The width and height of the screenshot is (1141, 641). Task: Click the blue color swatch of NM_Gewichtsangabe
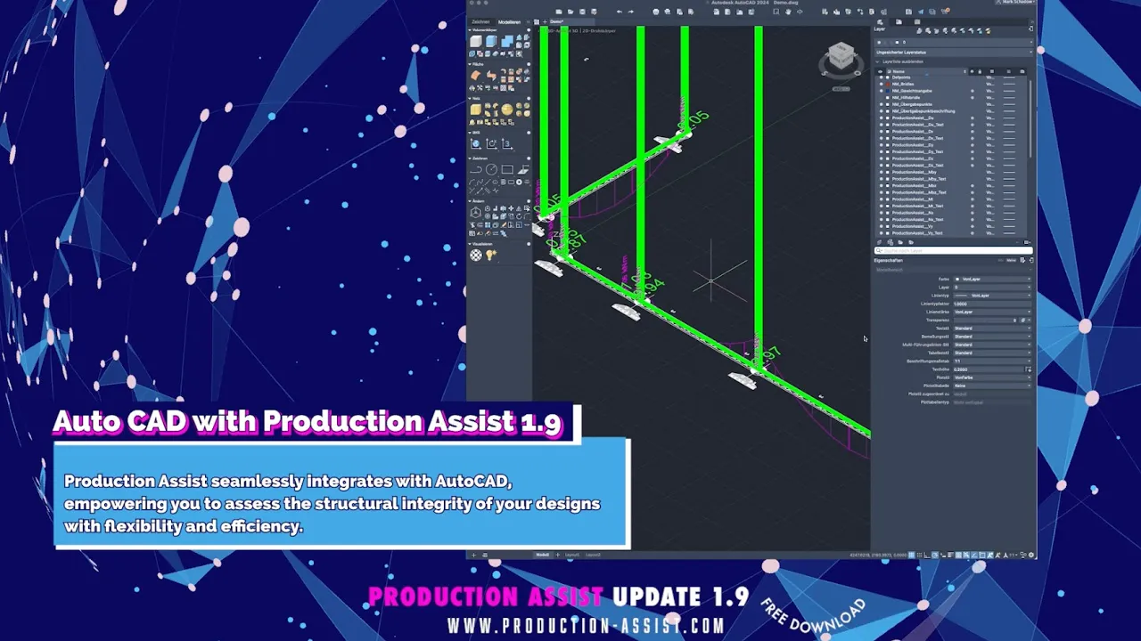click(888, 91)
